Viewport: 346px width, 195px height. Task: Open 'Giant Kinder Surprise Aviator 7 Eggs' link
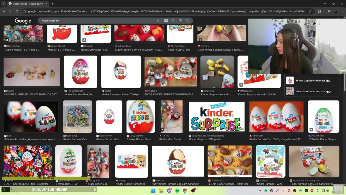[221, 50]
